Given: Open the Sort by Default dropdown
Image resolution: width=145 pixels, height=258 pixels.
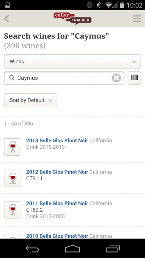Looking at the screenshot, I should coord(30,100).
